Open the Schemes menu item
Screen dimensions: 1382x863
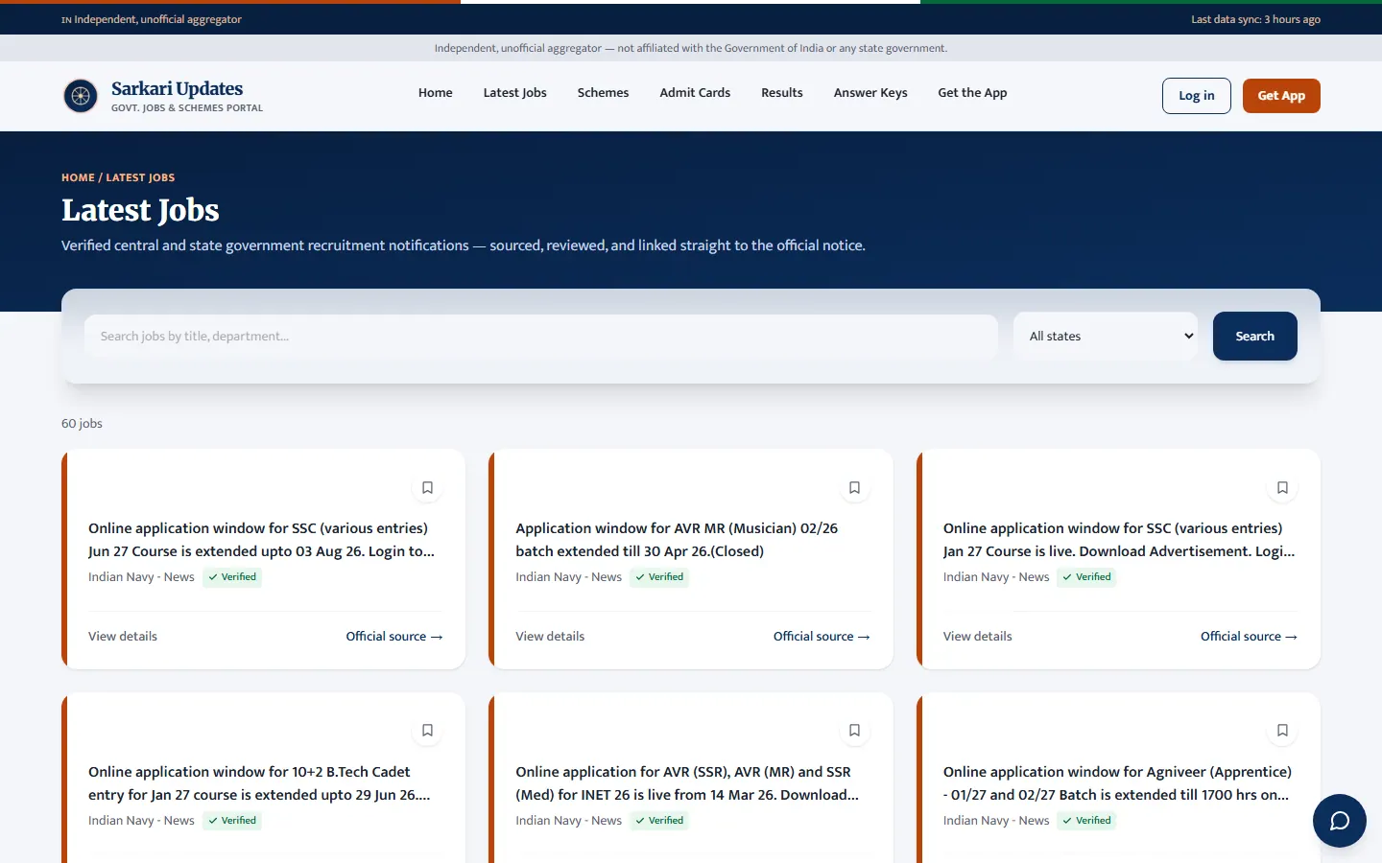tap(603, 93)
